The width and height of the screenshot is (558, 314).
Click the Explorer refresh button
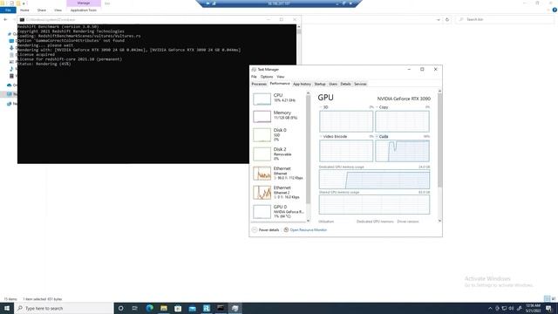click(447, 19)
